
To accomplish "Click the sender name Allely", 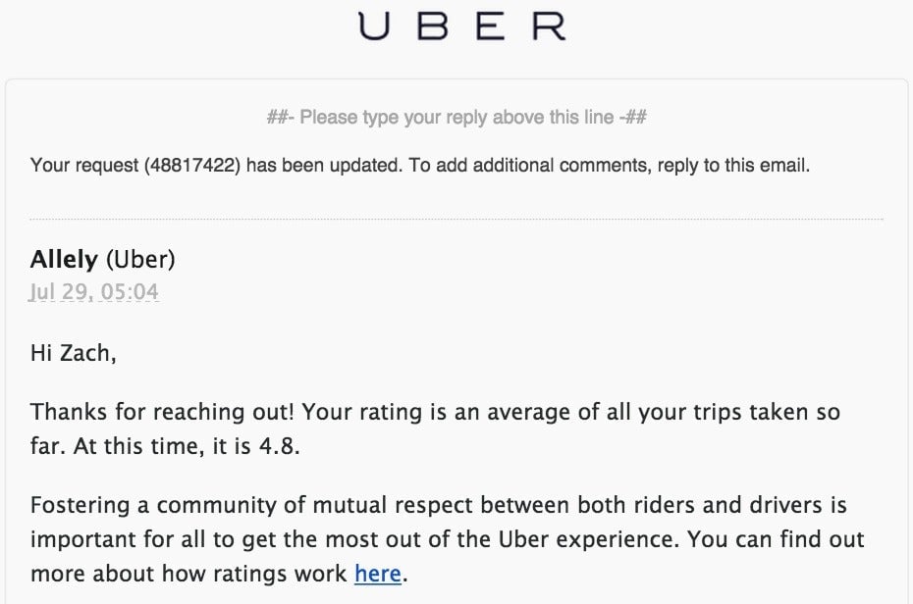I will (x=64, y=259).
